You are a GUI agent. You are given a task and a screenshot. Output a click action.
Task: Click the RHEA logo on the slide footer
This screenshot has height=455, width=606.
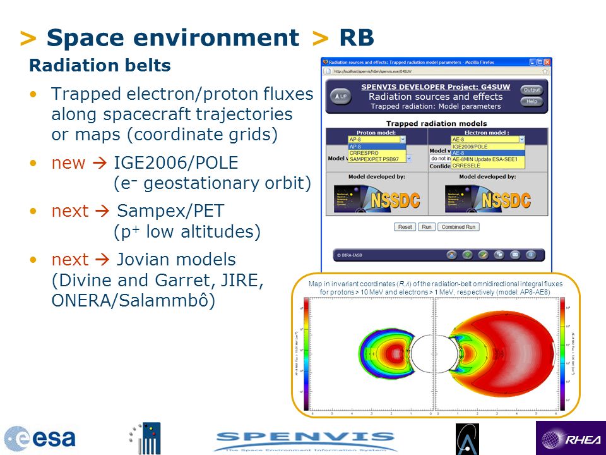tap(571, 437)
